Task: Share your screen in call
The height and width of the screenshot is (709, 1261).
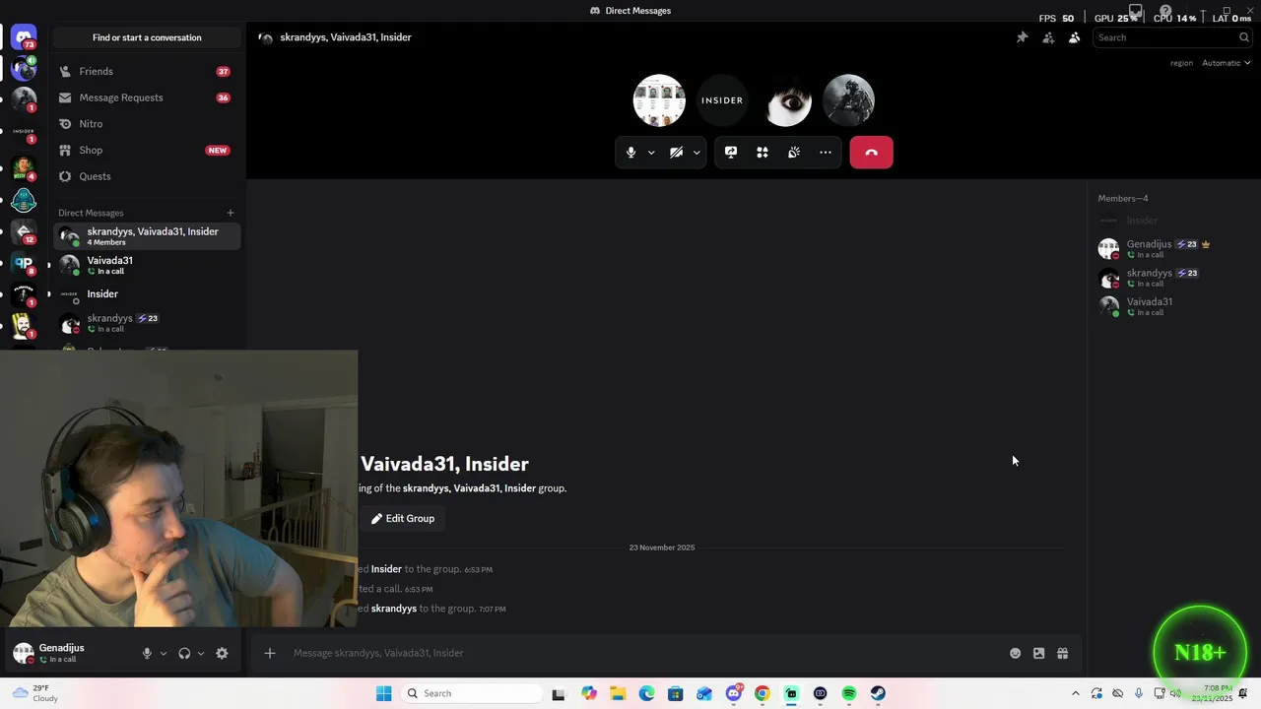Action: 731,153
